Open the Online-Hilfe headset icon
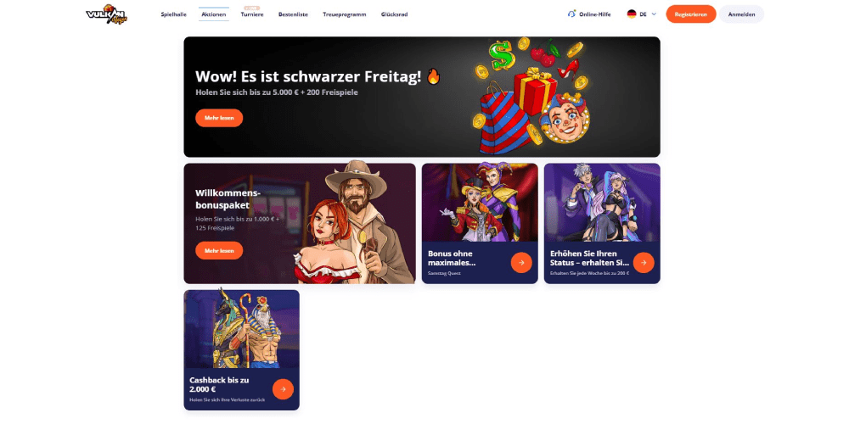 click(x=571, y=14)
